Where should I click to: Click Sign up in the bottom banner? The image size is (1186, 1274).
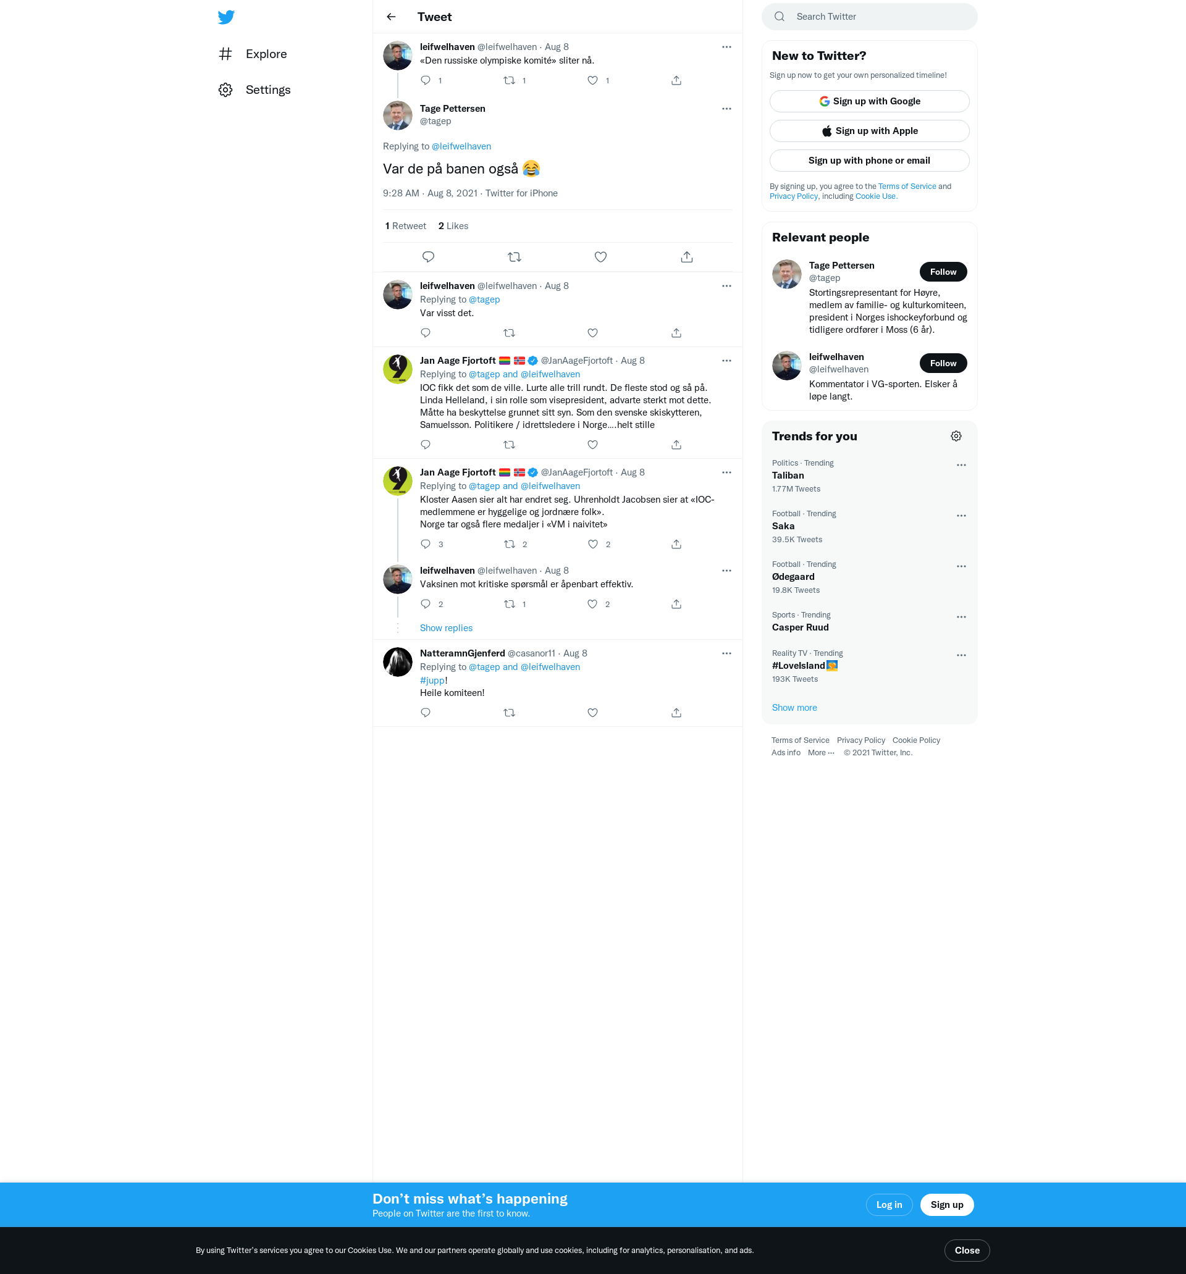946,1205
